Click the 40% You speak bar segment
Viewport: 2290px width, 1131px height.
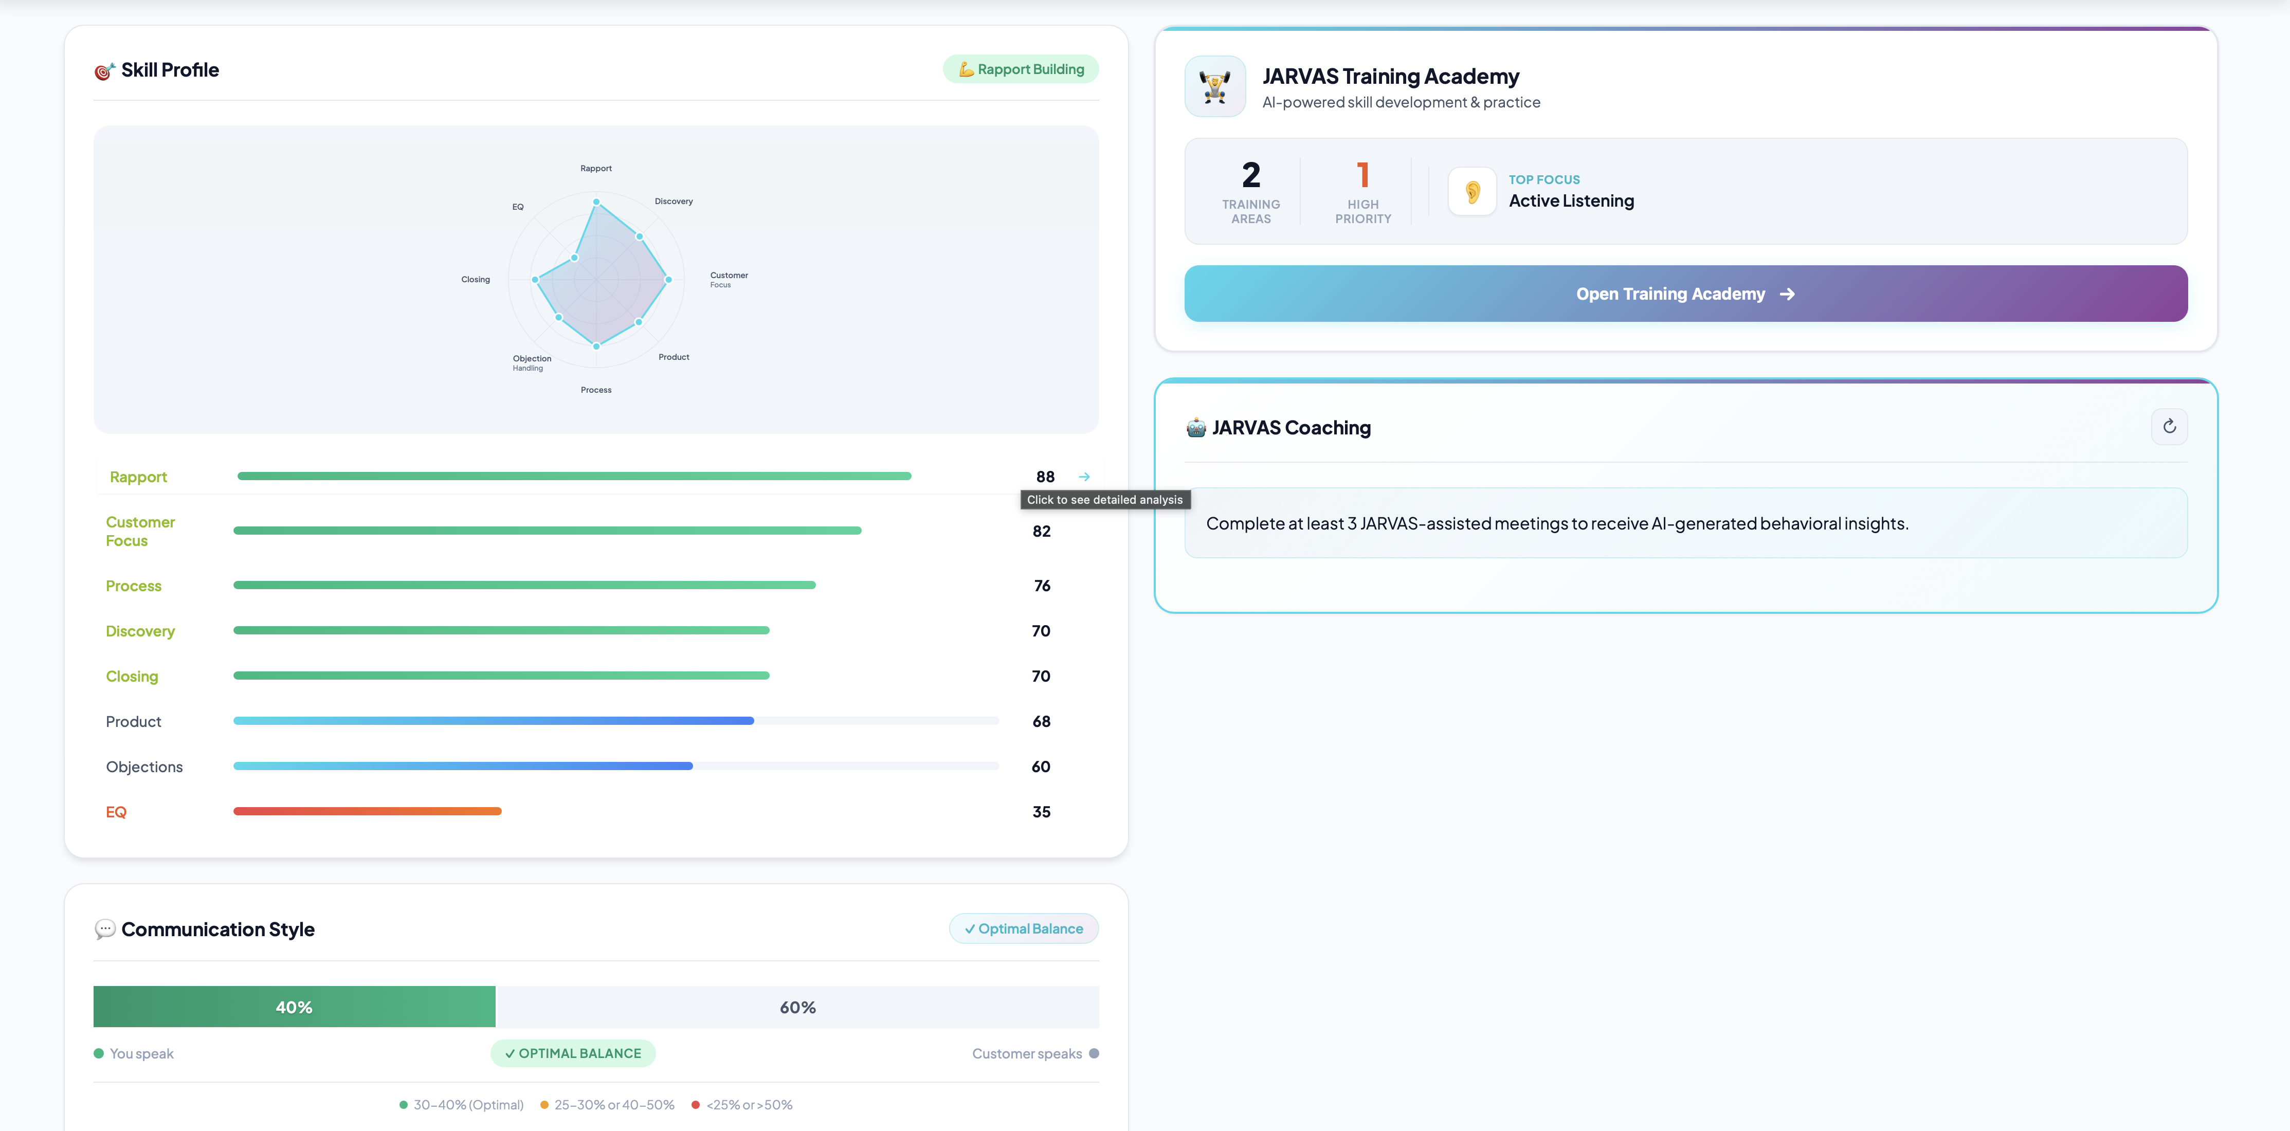coord(294,1007)
